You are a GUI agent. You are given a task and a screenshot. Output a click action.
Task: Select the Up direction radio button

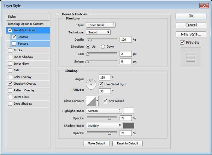point(88,47)
